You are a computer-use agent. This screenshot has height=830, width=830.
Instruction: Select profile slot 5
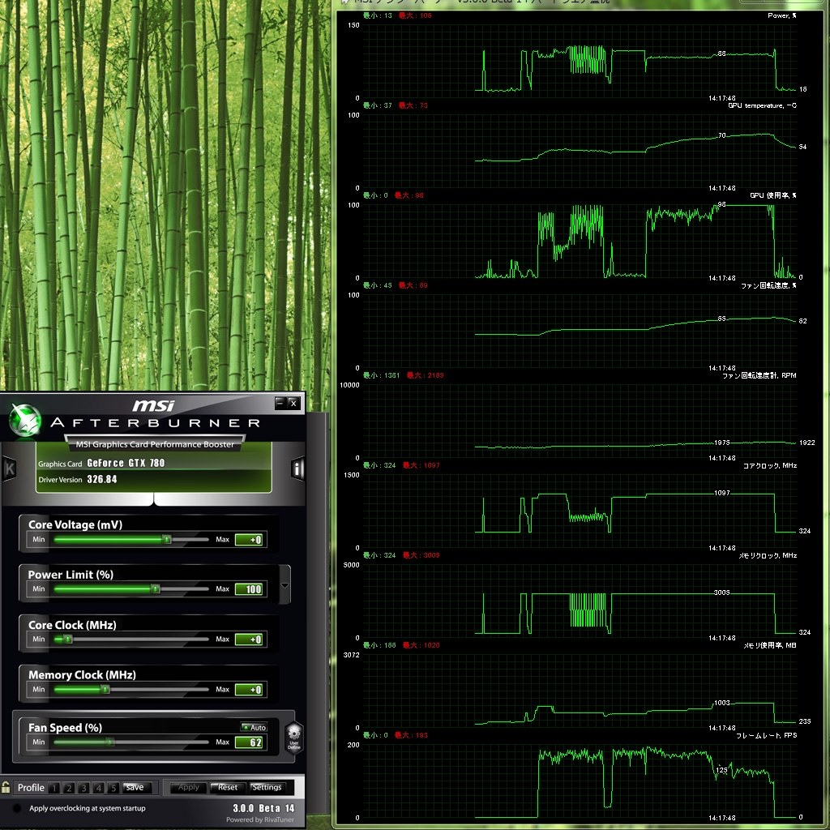tap(113, 788)
